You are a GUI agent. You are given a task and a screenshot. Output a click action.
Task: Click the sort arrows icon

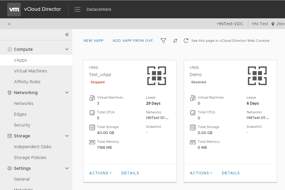coord(175,41)
